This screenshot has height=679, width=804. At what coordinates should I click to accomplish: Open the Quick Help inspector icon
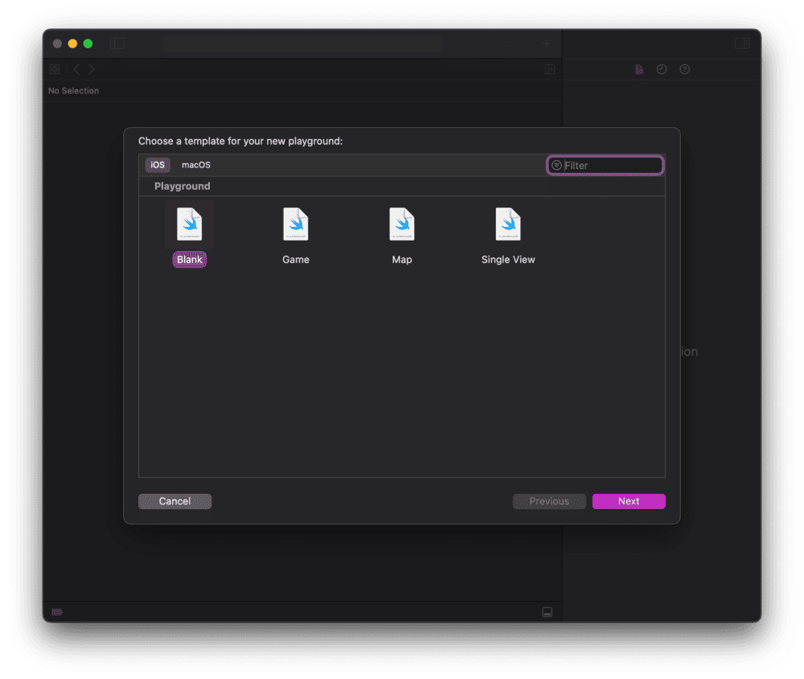pos(684,69)
